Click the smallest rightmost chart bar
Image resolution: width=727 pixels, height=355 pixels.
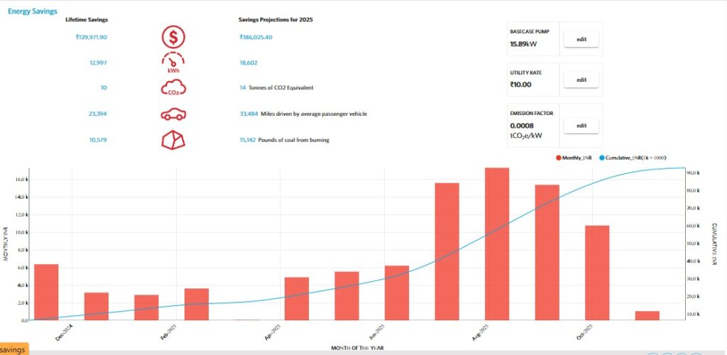click(647, 315)
